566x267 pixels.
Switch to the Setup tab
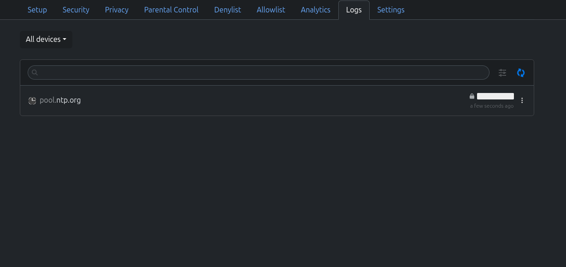click(37, 10)
